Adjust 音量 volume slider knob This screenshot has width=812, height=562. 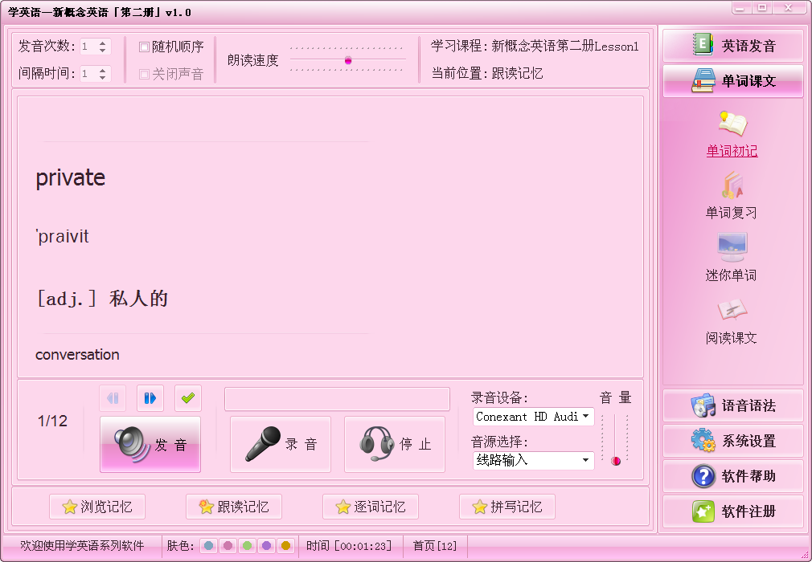[615, 461]
